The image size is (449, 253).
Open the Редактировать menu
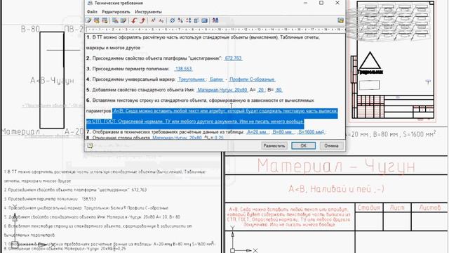tap(116, 12)
